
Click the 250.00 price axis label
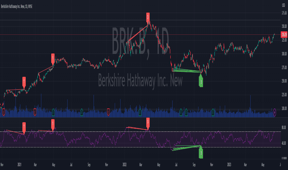point(284,81)
